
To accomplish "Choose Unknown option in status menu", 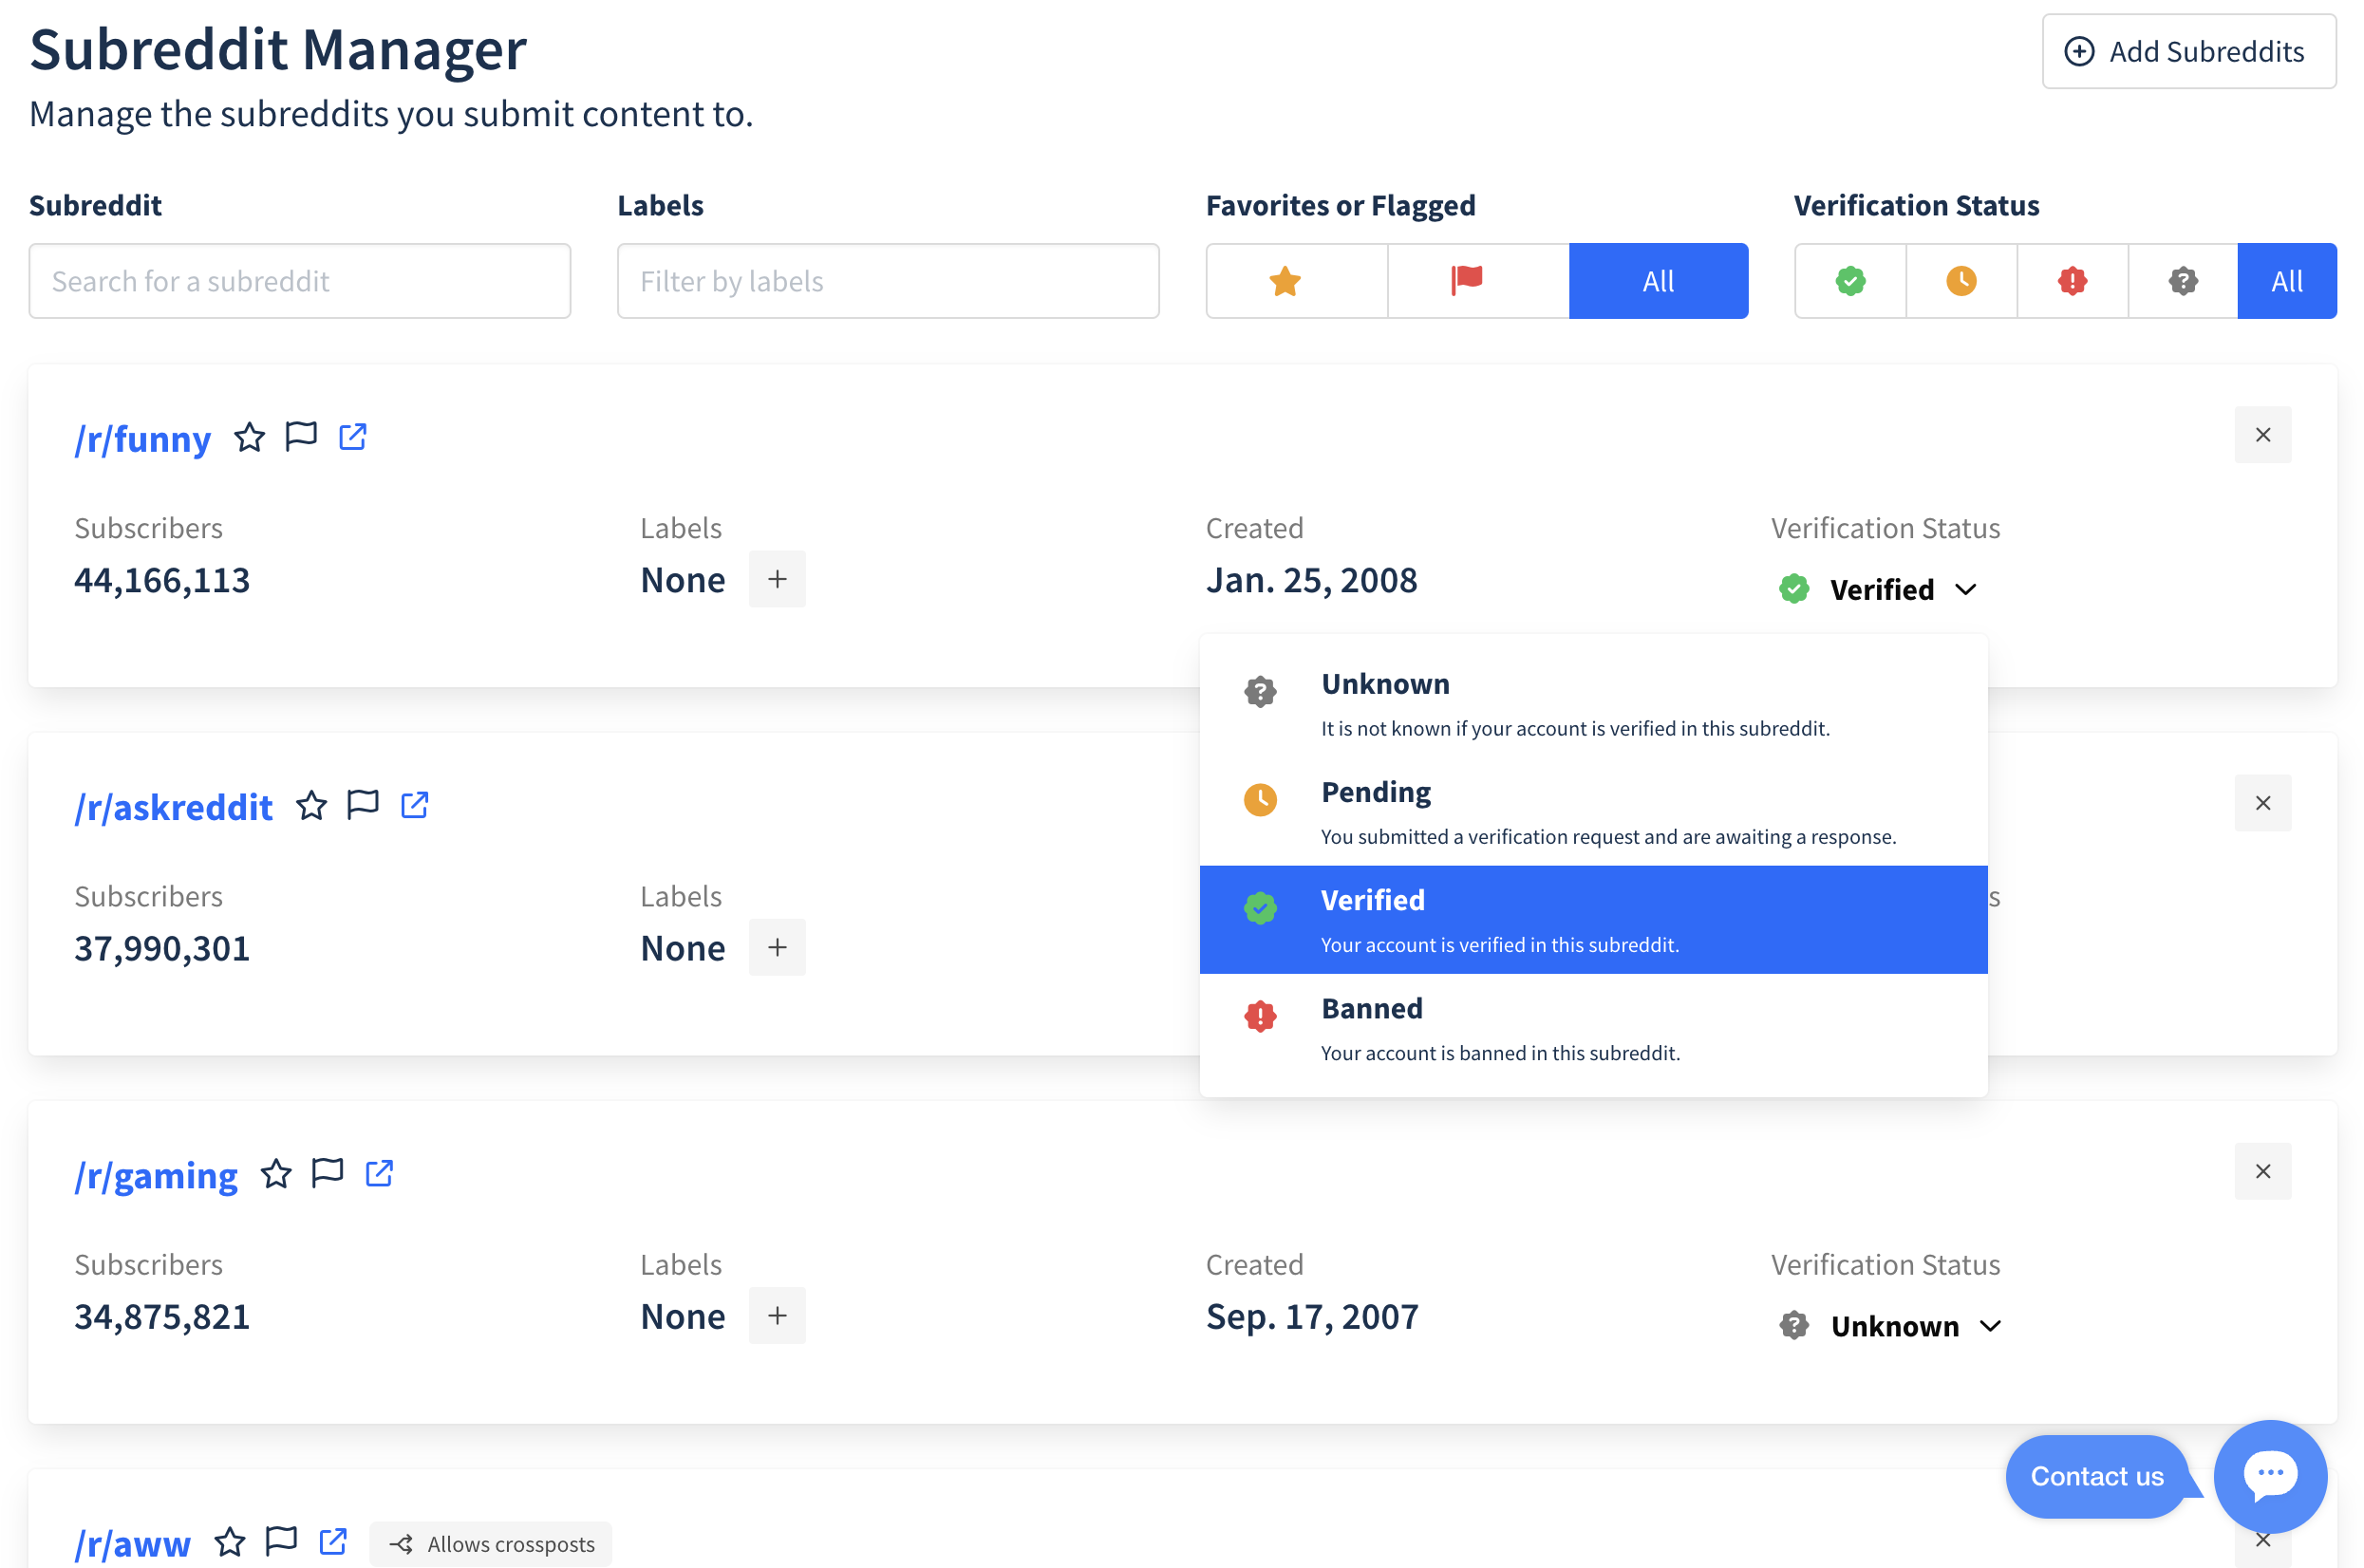I will (1593, 704).
